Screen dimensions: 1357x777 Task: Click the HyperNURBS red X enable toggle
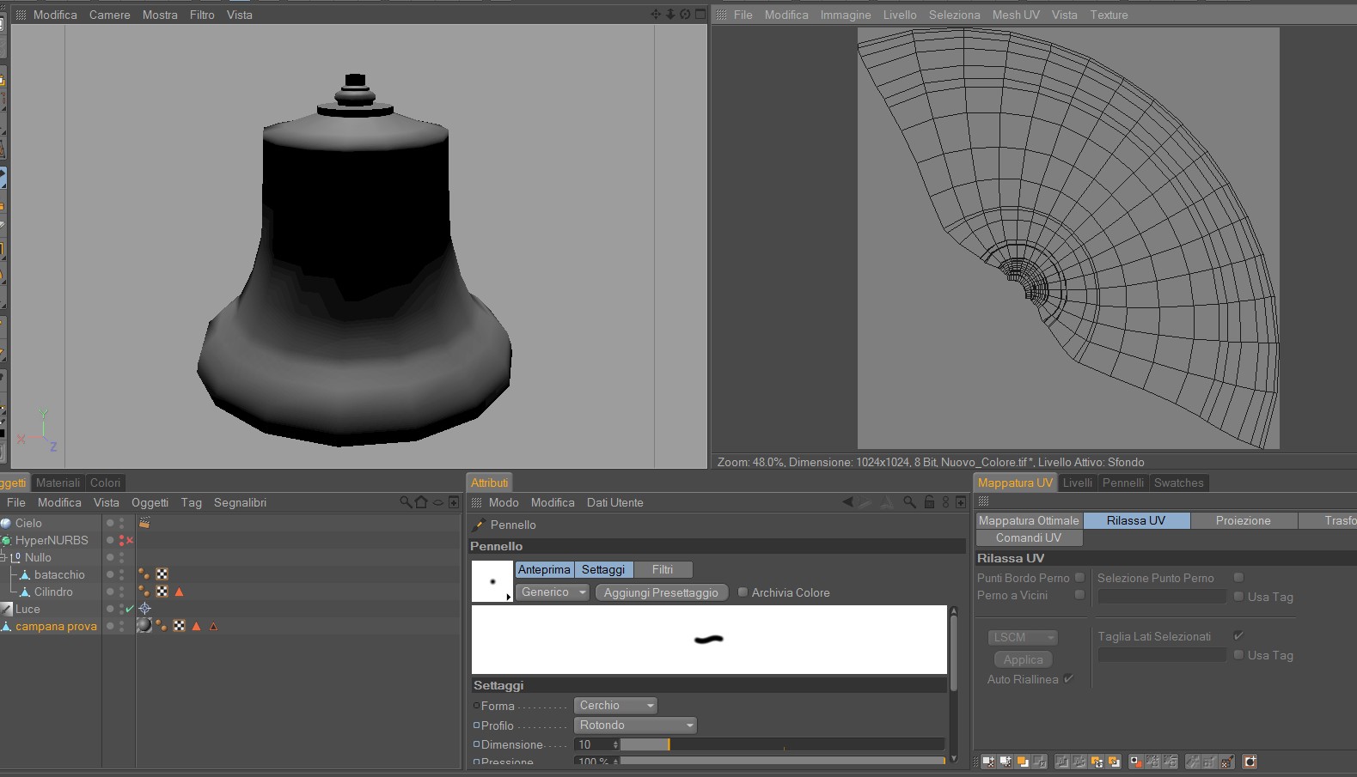point(130,540)
